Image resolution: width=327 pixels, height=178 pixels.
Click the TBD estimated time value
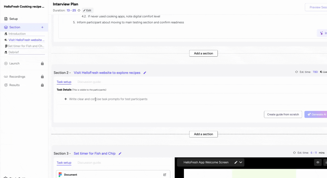tap(315, 72)
